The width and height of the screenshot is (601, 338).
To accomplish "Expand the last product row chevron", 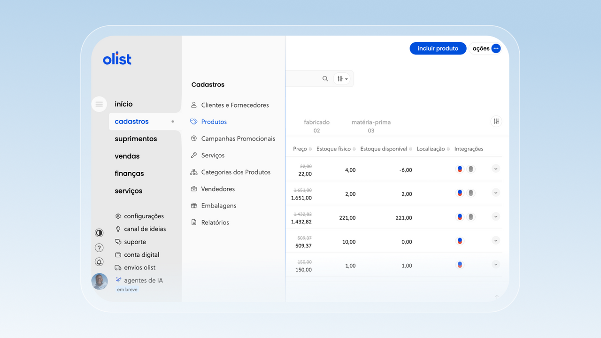I will pos(496,265).
